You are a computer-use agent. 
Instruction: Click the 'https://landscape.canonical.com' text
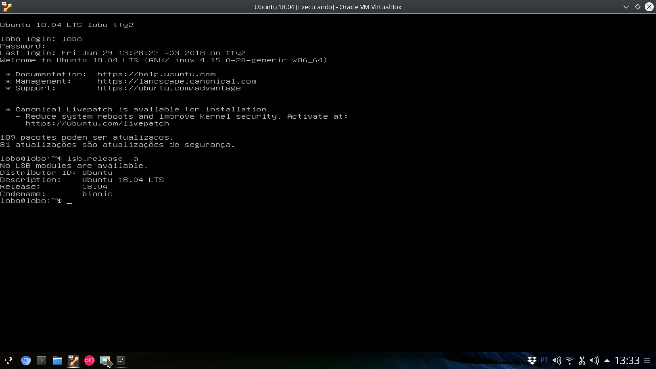[177, 81]
